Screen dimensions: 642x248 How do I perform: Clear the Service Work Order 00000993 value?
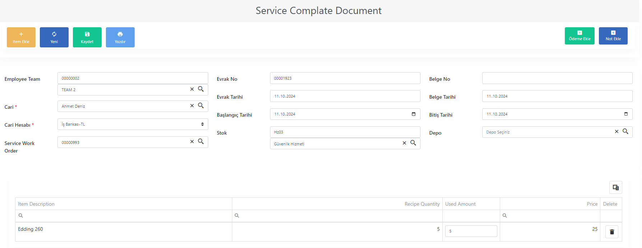[192, 142]
